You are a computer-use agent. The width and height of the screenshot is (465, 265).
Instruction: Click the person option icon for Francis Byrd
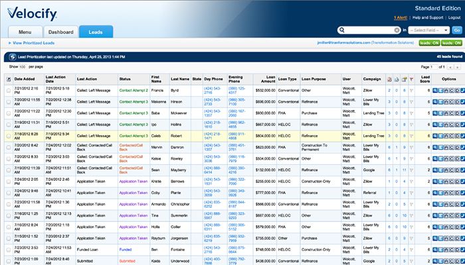pyautogui.click(x=446, y=91)
